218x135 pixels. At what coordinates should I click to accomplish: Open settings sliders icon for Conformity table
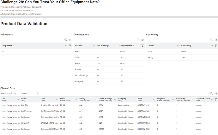pos(216,40)
